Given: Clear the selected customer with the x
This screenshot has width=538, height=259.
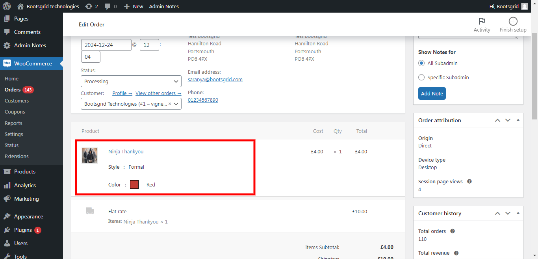Looking at the screenshot, I should (x=170, y=104).
